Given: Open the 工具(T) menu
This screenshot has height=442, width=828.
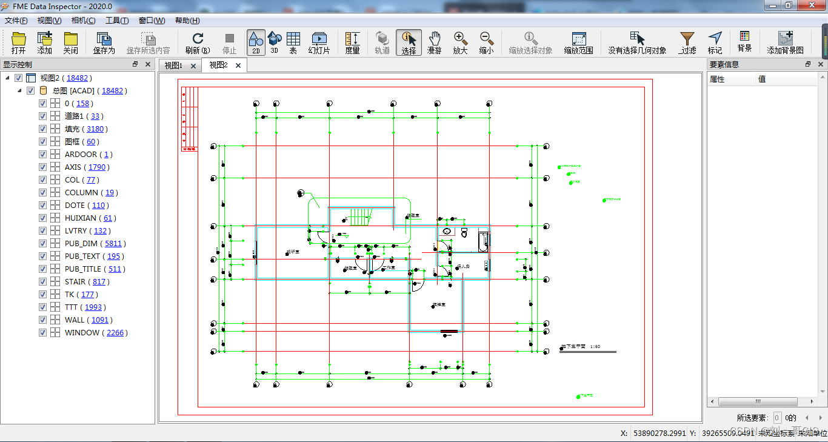Looking at the screenshot, I should tap(117, 21).
